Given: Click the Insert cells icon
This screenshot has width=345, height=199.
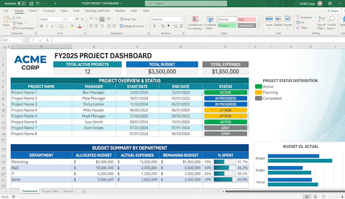Looking at the screenshot, I should pos(269,19).
